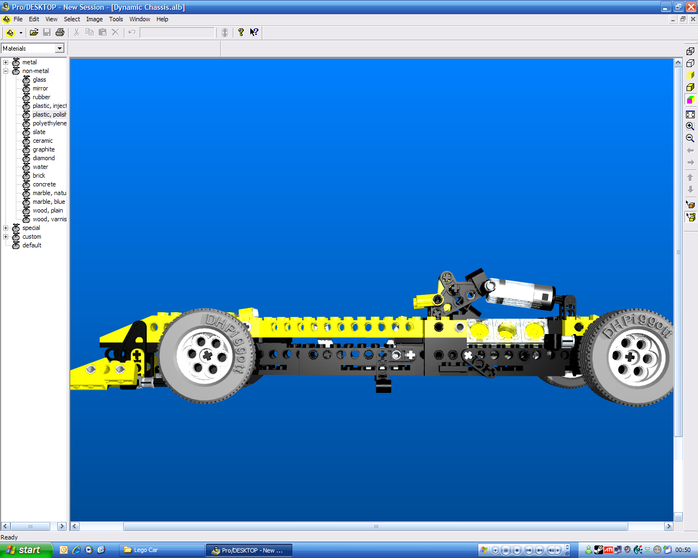Image resolution: width=698 pixels, height=558 pixels.
Task: Toggle the select-parts pointer tool icon
Action: (x=690, y=217)
